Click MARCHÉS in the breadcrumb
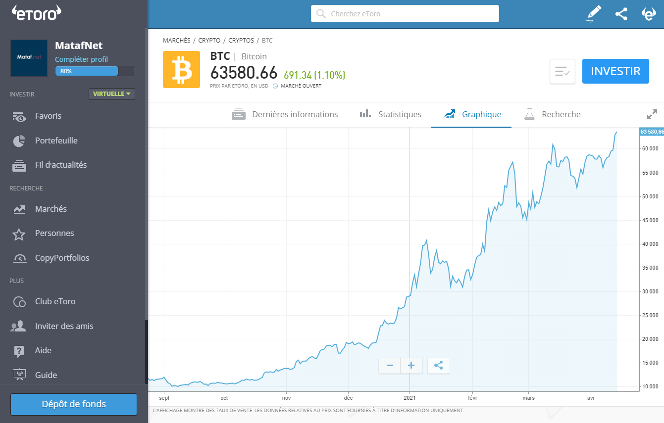Viewport: 664px width, 423px height. point(176,41)
